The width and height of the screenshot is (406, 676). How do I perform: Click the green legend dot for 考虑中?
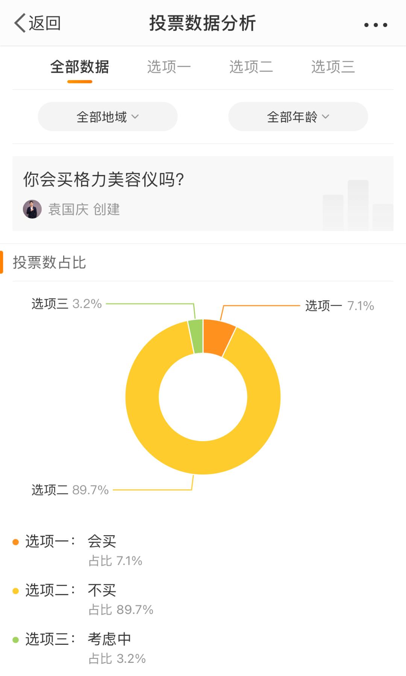coord(16,640)
